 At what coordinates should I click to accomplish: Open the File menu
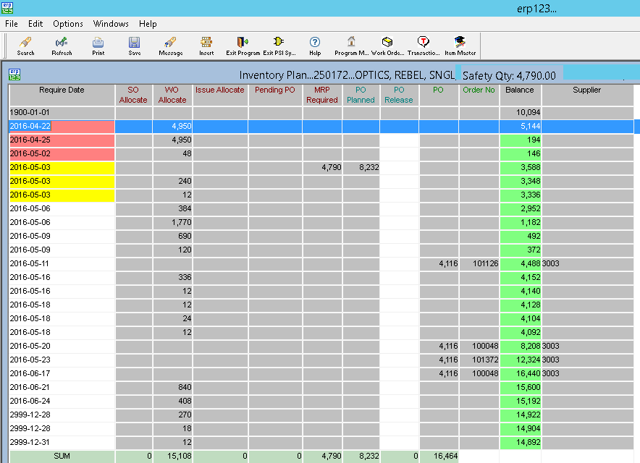12,23
